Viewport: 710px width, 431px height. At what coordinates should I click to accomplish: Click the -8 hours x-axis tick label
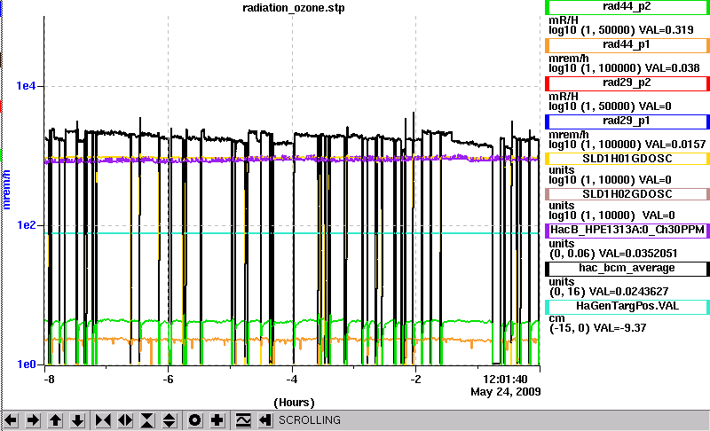point(49,379)
